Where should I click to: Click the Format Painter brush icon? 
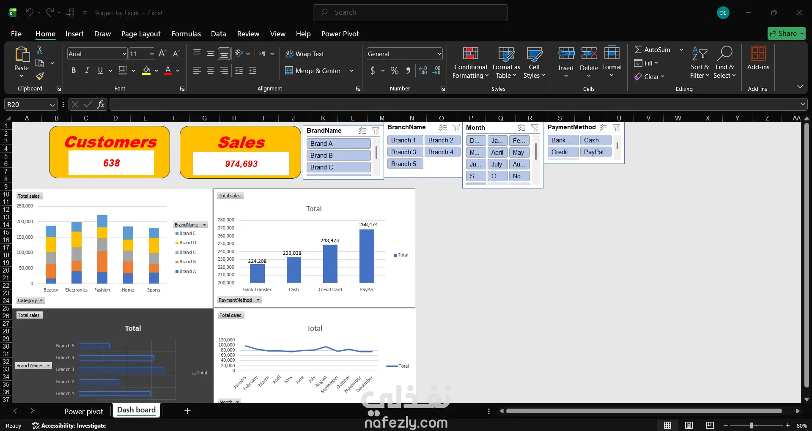click(x=40, y=76)
